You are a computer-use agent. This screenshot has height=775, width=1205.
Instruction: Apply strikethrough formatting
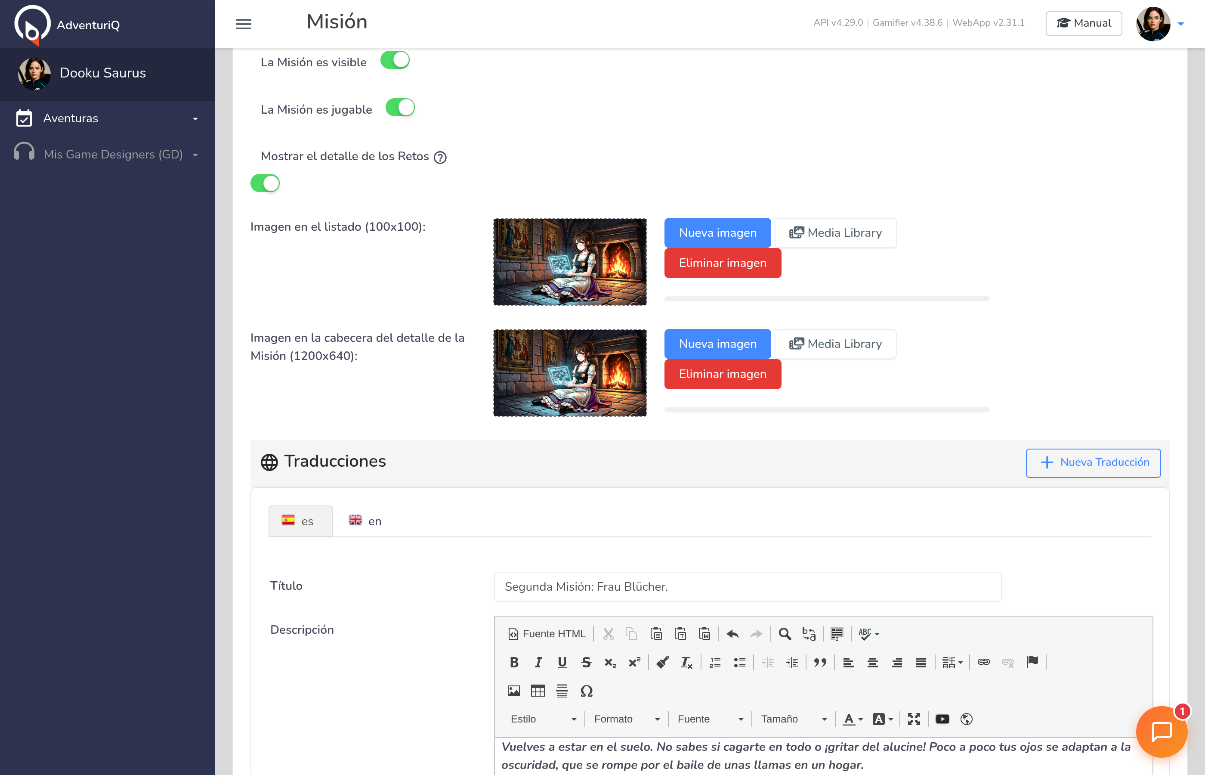(587, 662)
